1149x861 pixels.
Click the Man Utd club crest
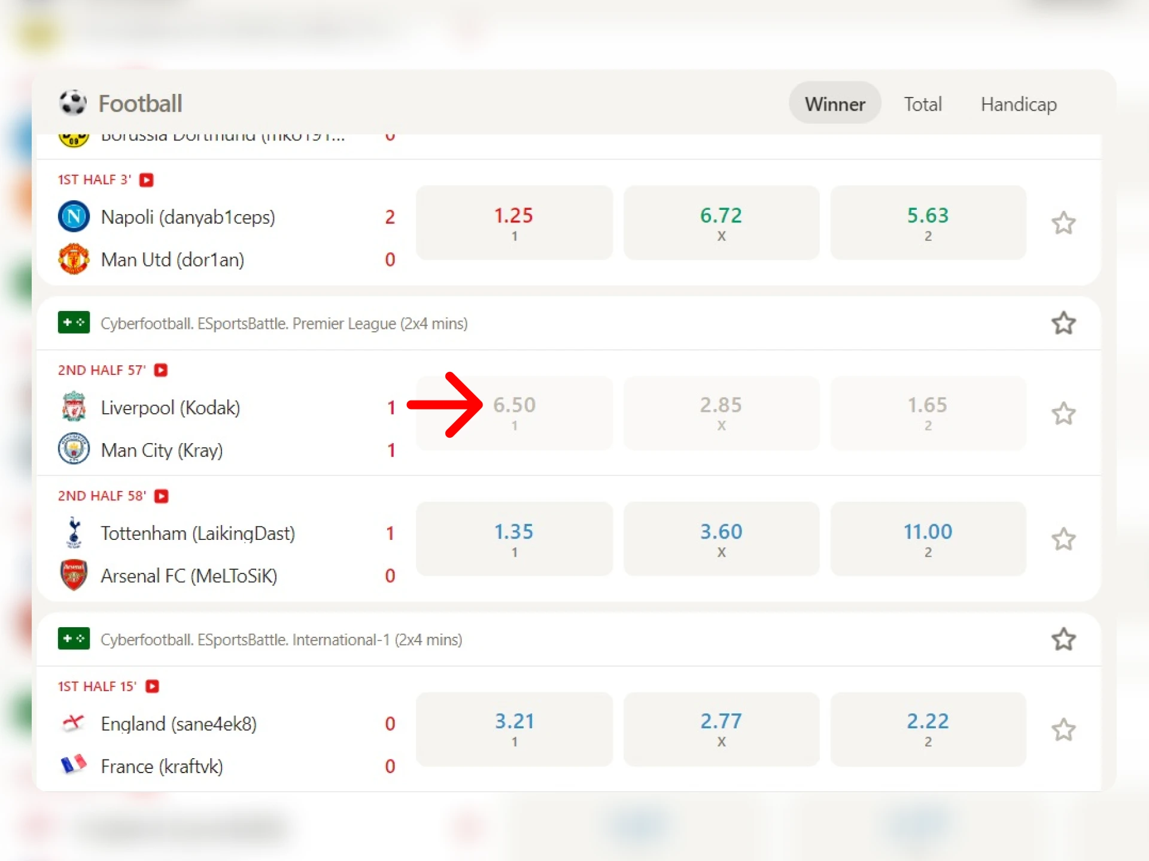(x=74, y=259)
